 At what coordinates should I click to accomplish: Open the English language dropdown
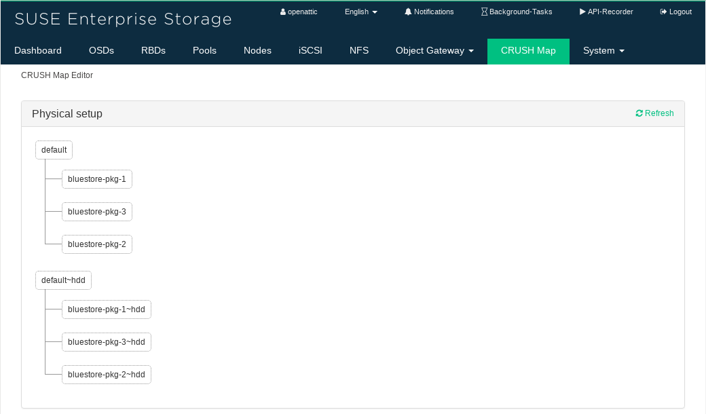(360, 12)
